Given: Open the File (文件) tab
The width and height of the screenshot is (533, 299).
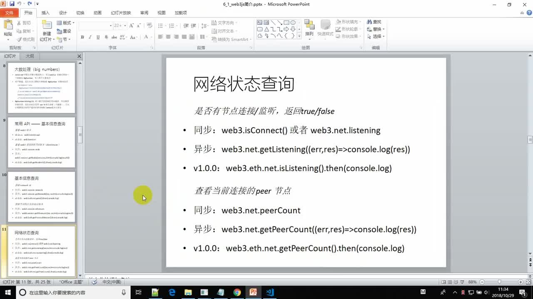Looking at the screenshot, I should point(9,13).
